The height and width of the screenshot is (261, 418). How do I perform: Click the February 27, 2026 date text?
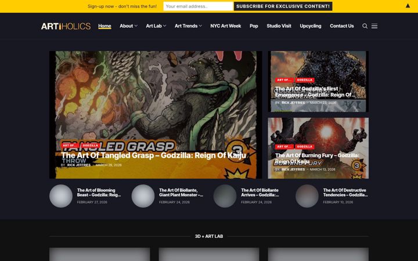[x=92, y=202]
